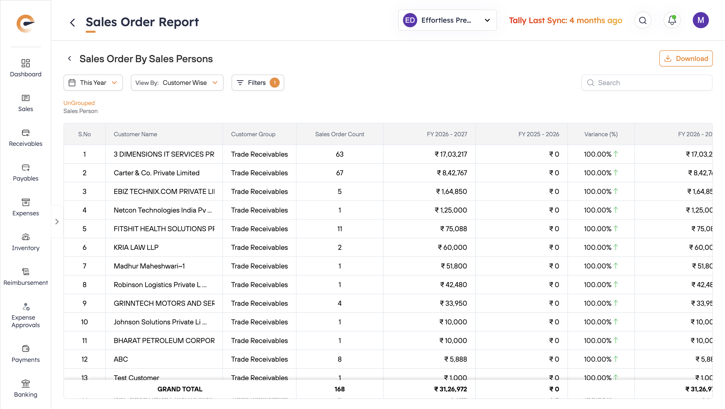Go back from Sales Order Report
Viewport: 725px width, 409px height.
pos(72,22)
